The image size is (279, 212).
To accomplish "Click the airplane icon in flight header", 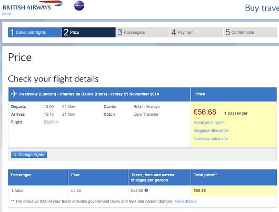I will point(14,94).
